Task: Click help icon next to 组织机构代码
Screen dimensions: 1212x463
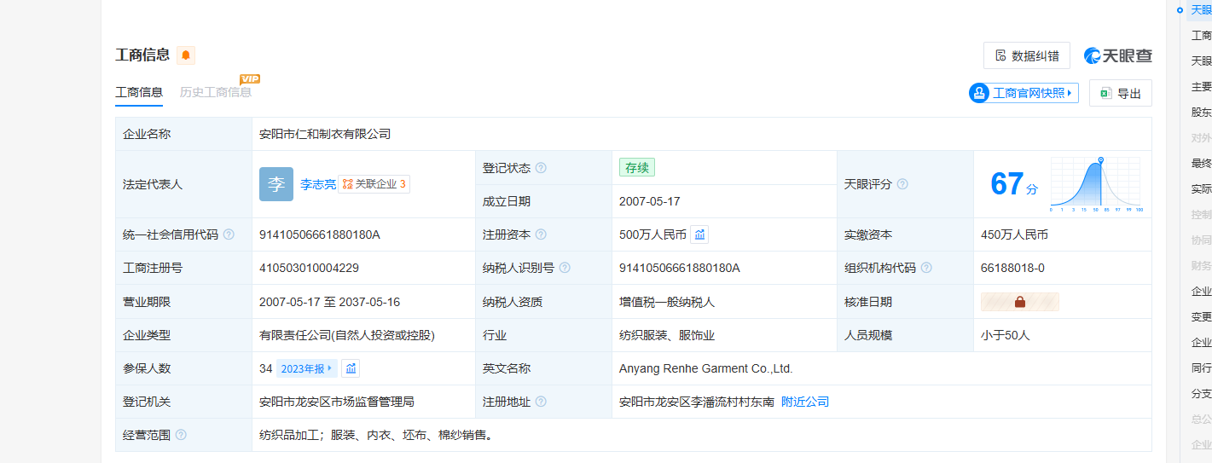Action: (926, 268)
